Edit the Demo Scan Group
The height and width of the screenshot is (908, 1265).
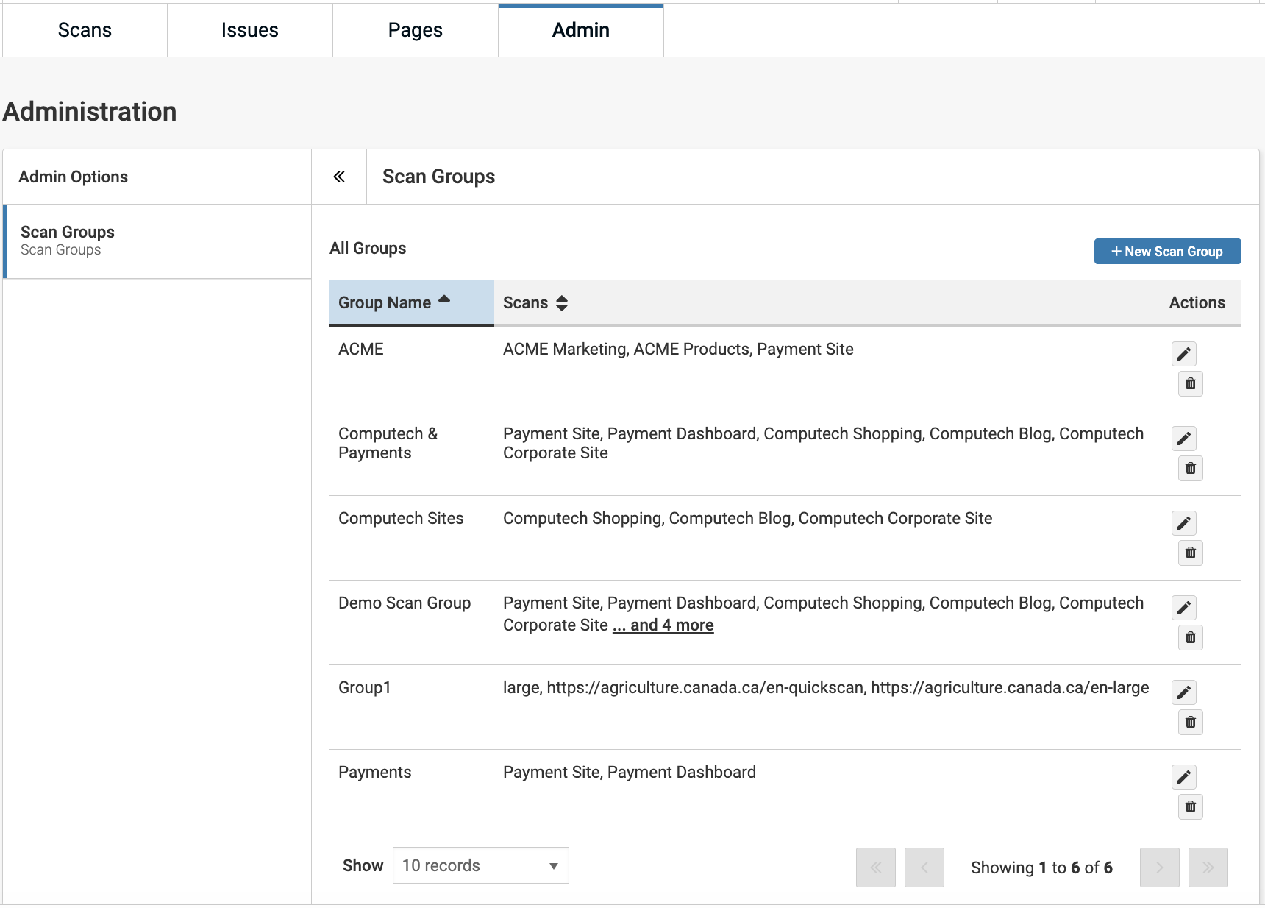pyautogui.click(x=1183, y=608)
